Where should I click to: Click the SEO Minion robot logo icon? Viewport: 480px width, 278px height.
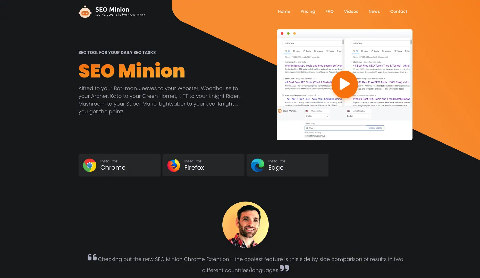coord(85,12)
